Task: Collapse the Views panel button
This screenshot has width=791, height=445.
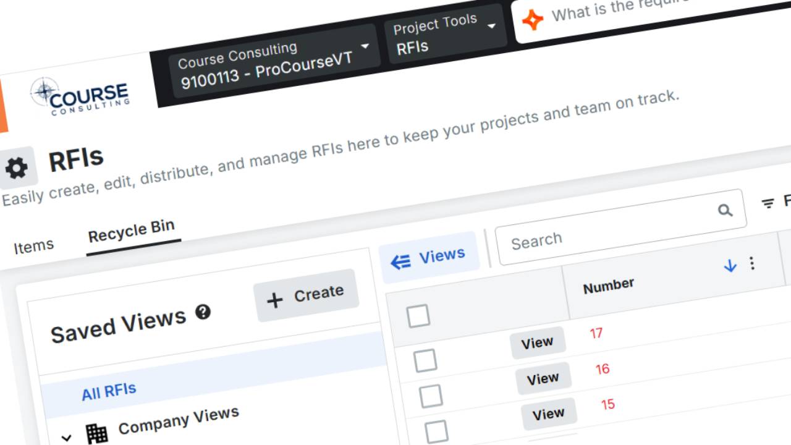Action: click(429, 257)
